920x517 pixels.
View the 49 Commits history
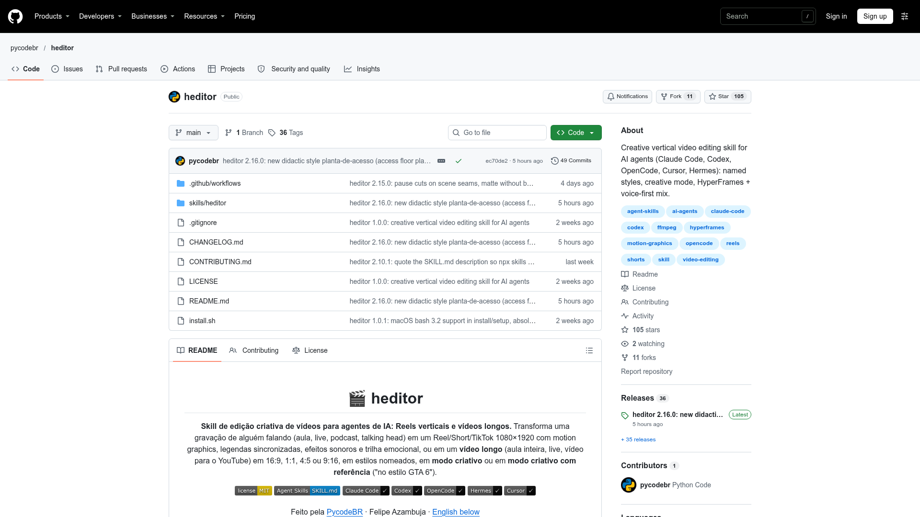coord(571,161)
